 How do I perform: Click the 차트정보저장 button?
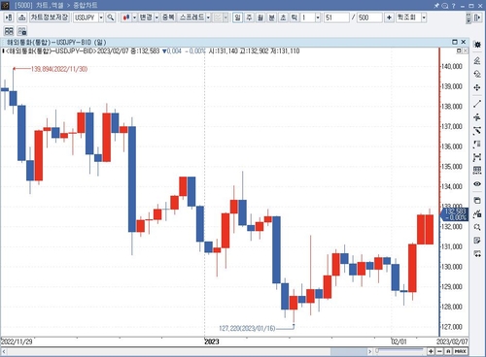tap(50, 17)
